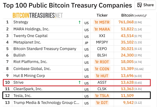Viewport: 157px width, 107px height.
Task: Open the BitcoinTreasuries.net logo link
Action: (x=38, y=15)
